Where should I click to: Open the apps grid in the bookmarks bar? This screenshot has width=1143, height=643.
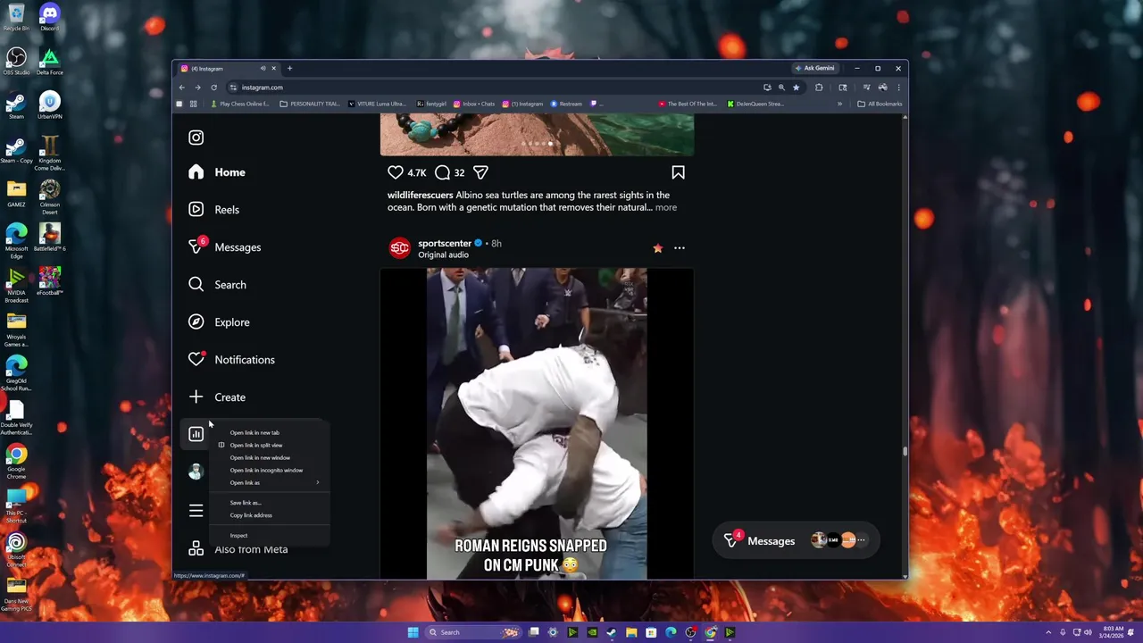[x=193, y=104]
